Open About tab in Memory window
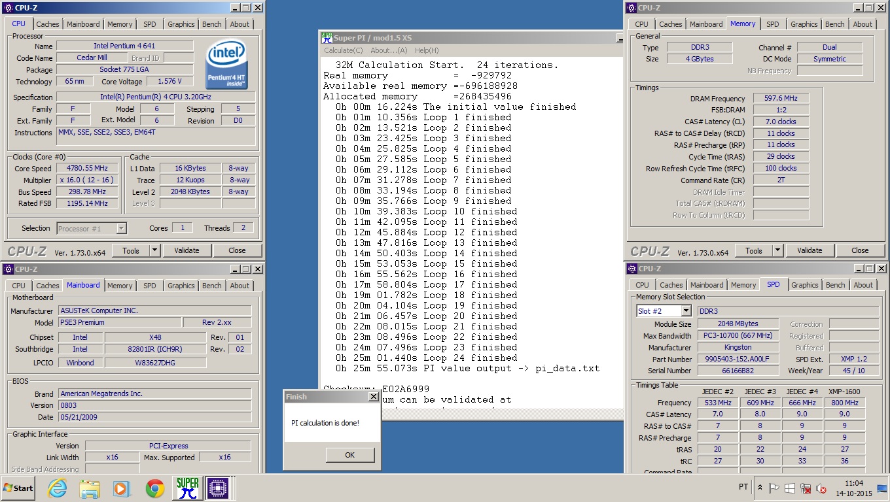890x502 pixels. coord(863,24)
